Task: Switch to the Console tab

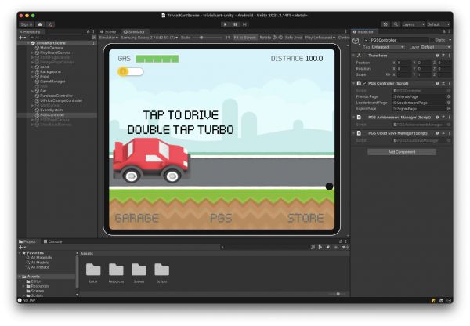Action: click(x=53, y=241)
